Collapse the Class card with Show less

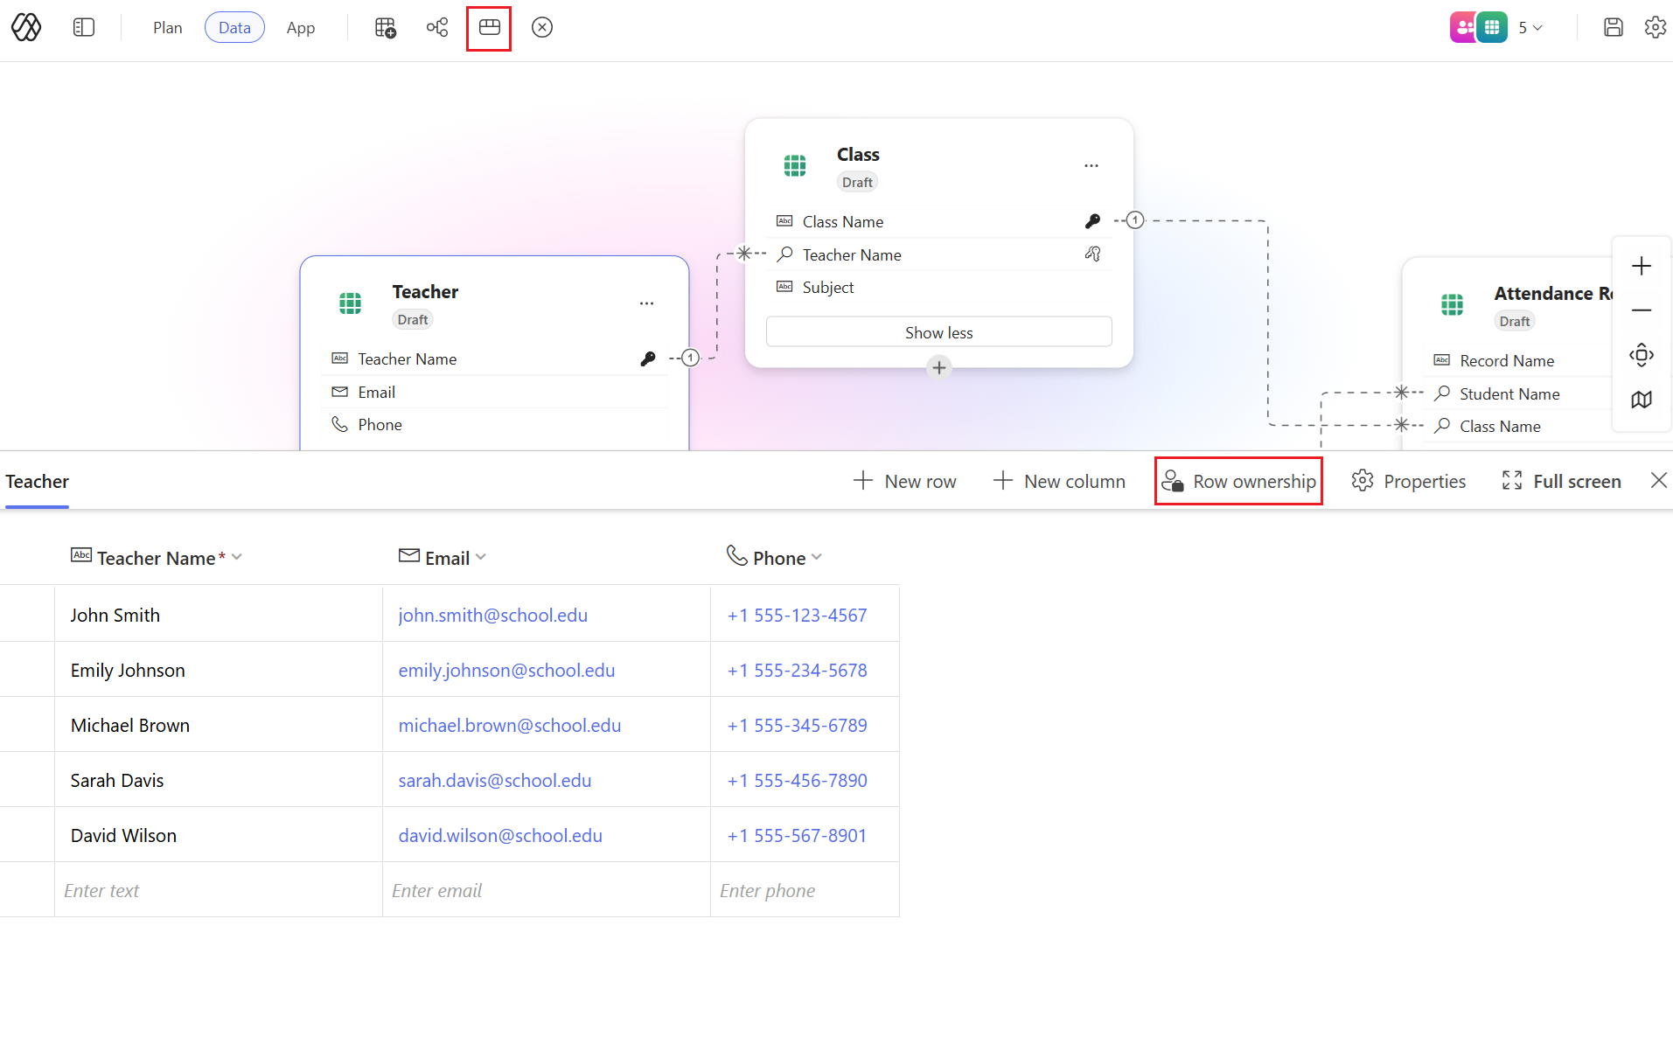[x=938, y=331]
